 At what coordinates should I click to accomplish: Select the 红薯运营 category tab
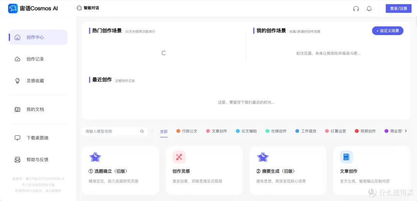(x=336, y=131)
